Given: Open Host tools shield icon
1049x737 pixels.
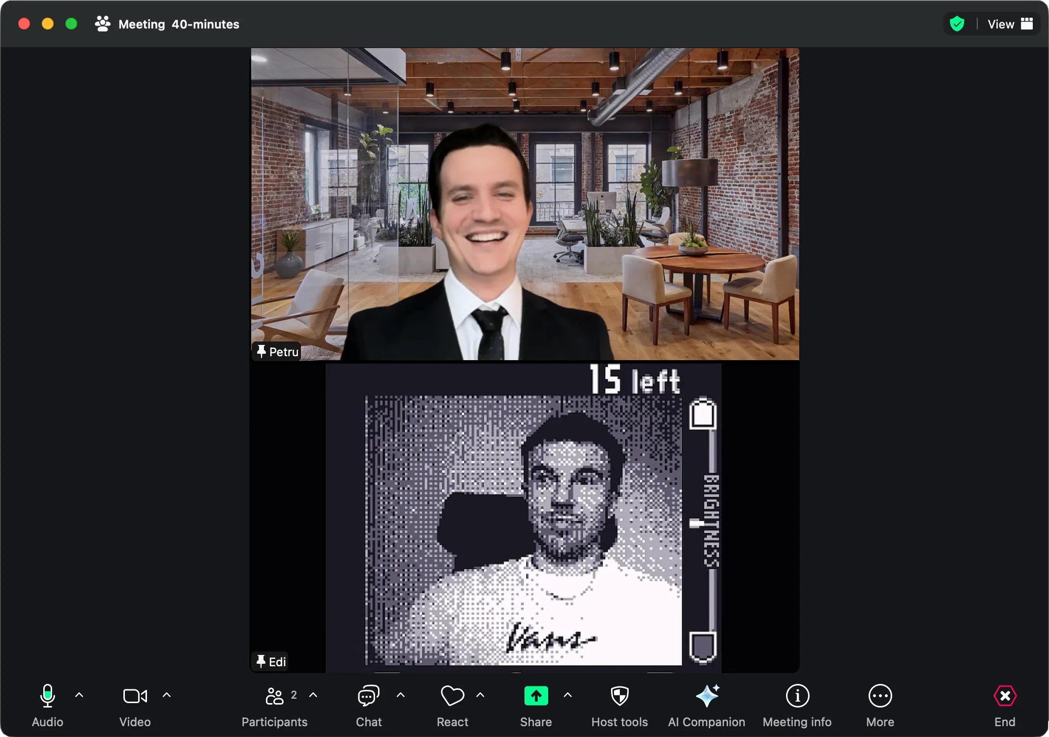Looking at the screenshot, I should tap(619, 696).
